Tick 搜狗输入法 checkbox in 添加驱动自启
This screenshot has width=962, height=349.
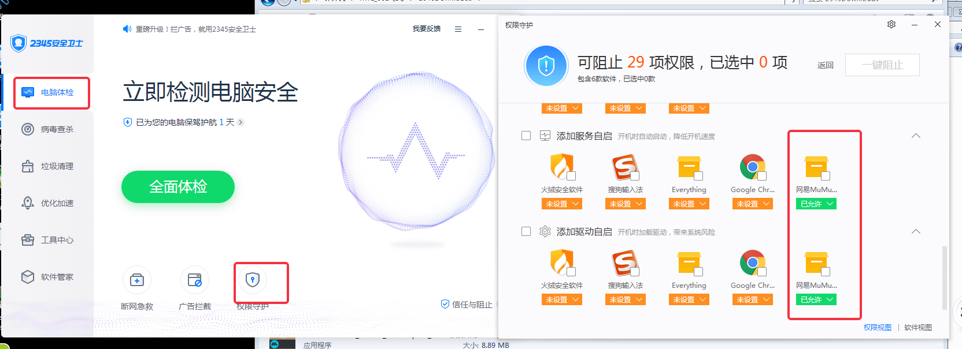point(635,272)
